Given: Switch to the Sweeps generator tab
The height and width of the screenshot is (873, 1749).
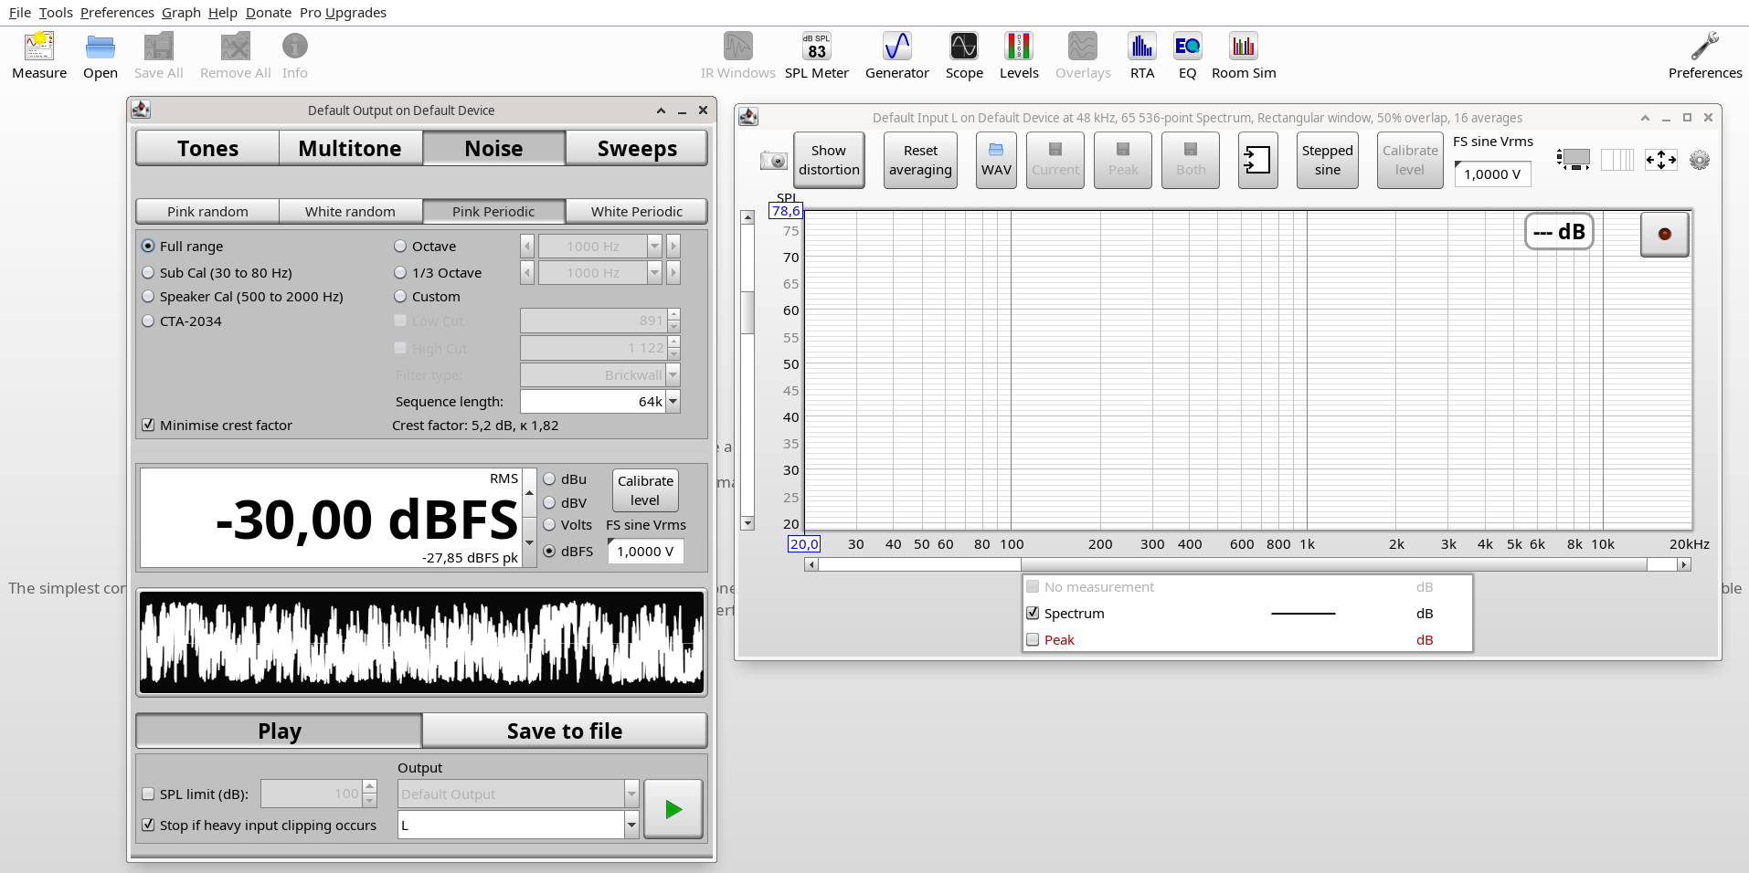Looking at the screenshot, I should click(x=637, y=148).
